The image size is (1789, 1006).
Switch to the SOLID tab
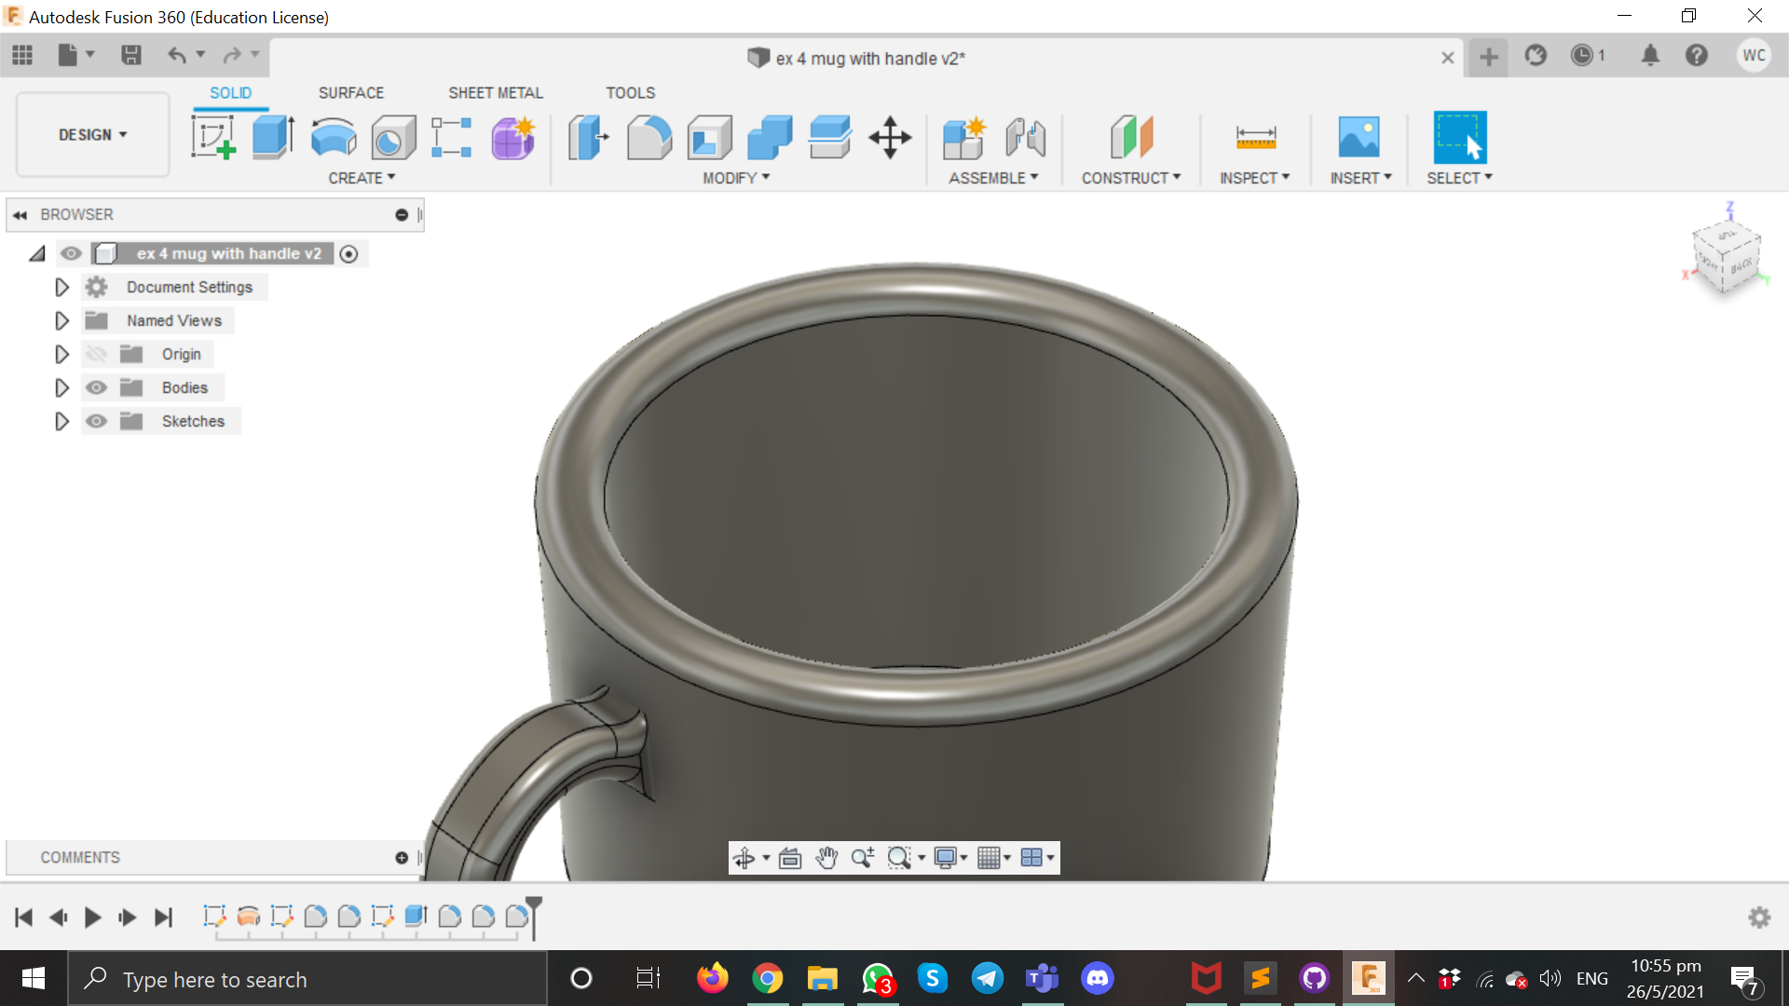pyautogui.click(x=230, y=93)
